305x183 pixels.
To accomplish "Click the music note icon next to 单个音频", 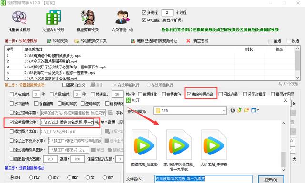I will [x=121, y=122].
